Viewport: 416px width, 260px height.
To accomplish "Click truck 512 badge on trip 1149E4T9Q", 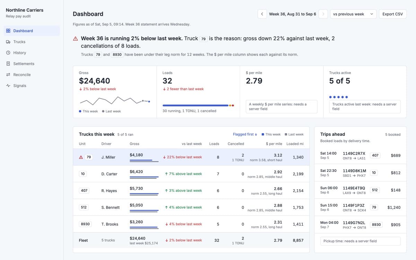I will (375, 190).
